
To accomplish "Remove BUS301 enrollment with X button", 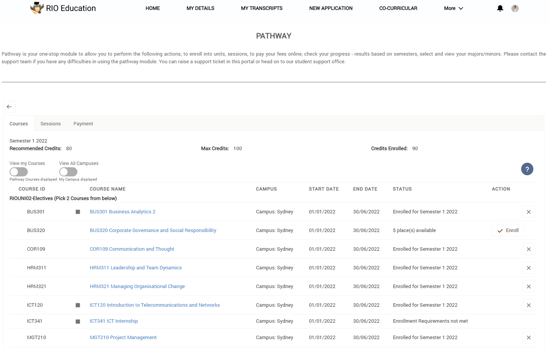I will [528, 212].
